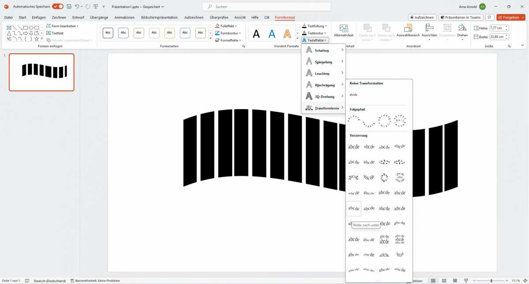Open the Spiegelung submenu
529x284 pixels.
[324, 62]
